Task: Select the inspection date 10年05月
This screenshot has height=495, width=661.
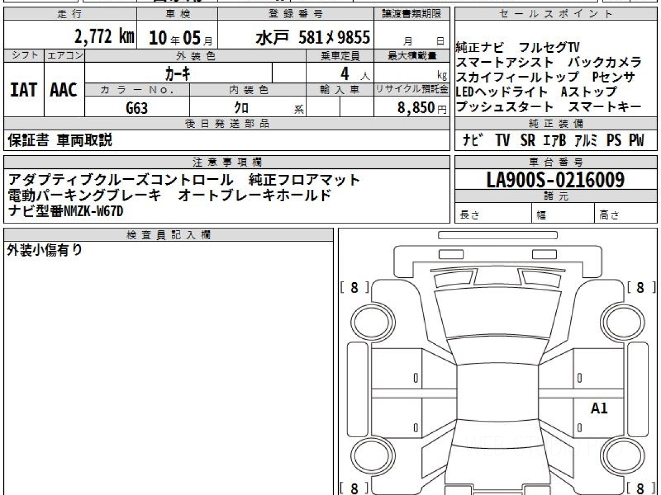Action: point(180,38)
